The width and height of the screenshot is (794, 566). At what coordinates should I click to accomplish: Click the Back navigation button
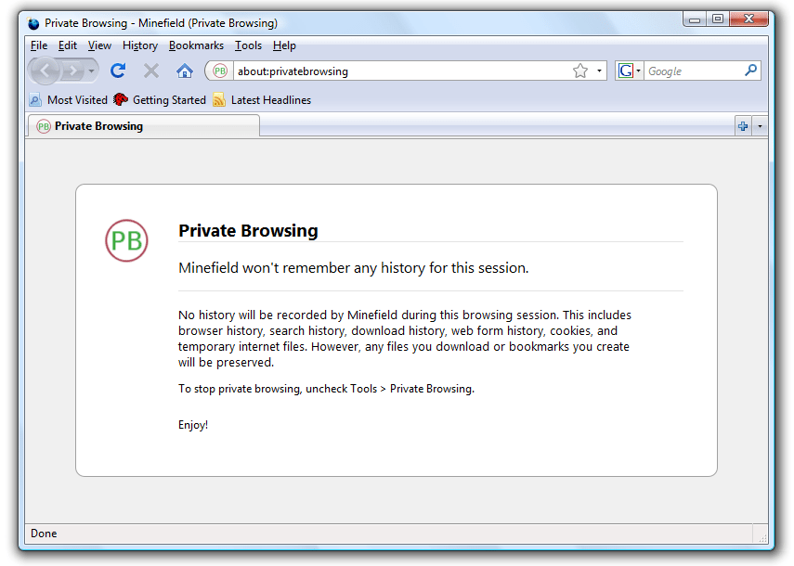[x=45, y=71]
